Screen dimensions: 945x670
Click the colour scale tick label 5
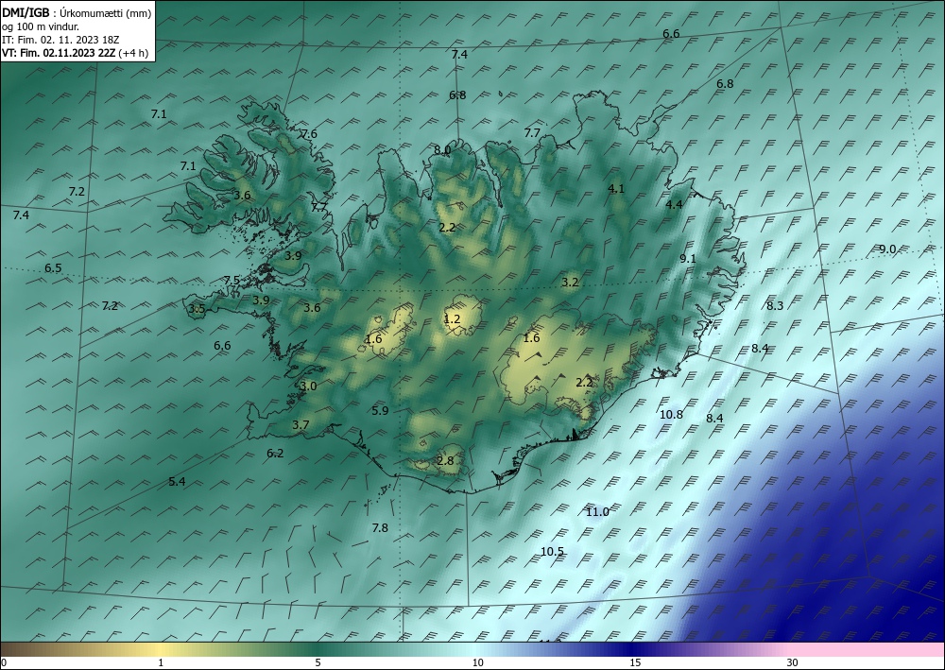[x=318, y=663]
